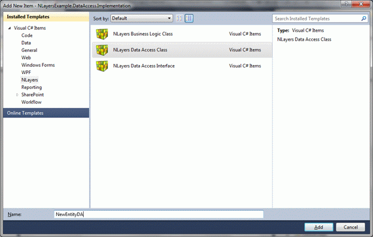373x237 pixels.
Task: Focus the Name text field
Action: click(158, 214)
